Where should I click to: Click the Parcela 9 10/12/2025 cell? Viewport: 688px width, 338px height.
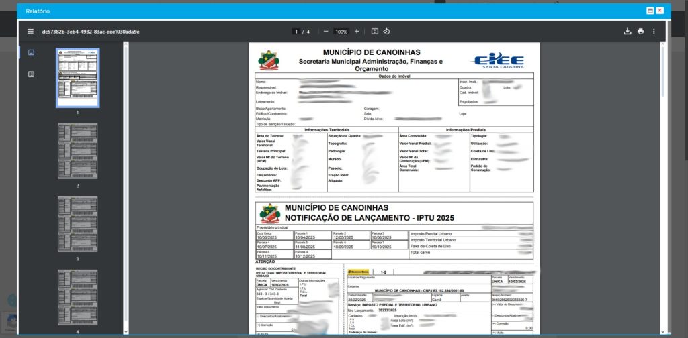coord(312,254)
